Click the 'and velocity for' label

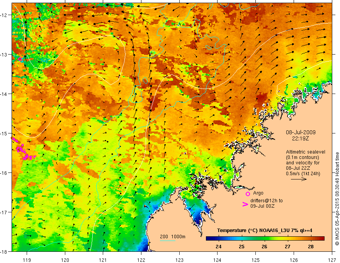click(303, 163)
